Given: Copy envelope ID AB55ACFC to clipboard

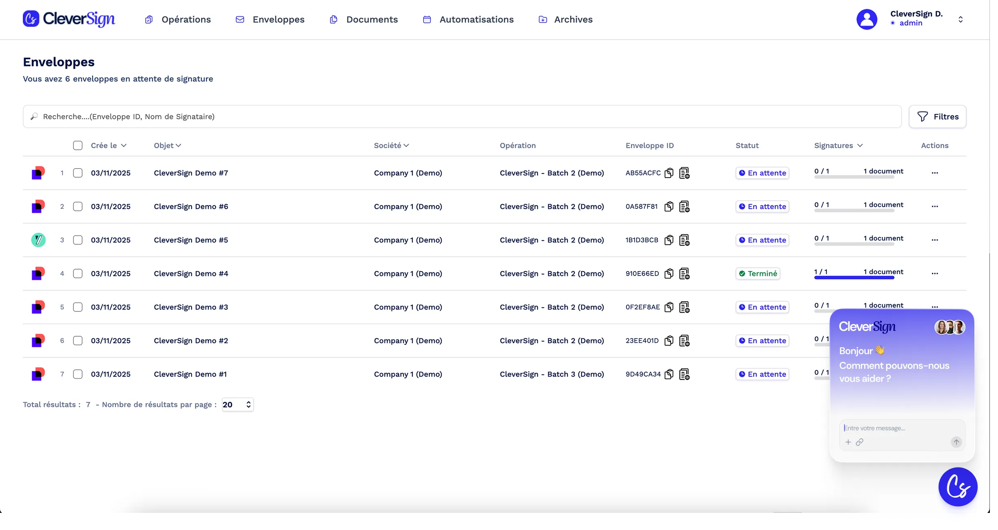Looking at the screenshot, I should click(x=669, y=173).
